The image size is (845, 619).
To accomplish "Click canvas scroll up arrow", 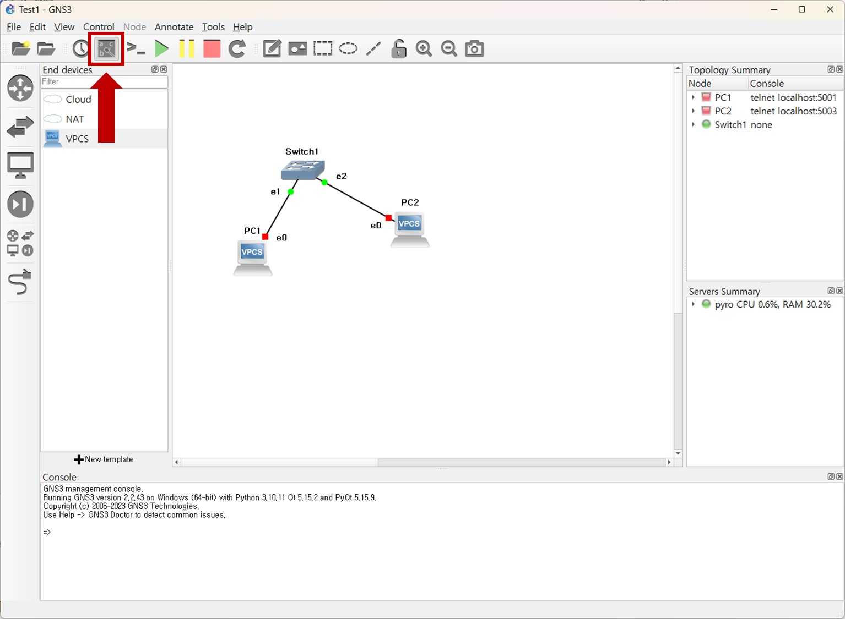I will 678,68.
